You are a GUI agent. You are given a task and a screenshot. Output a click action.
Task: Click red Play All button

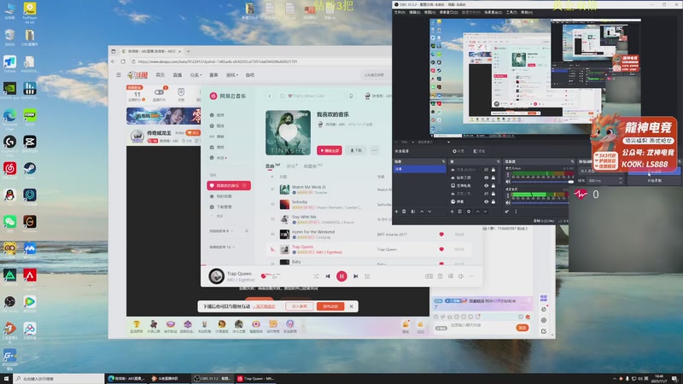tap(330, 150)
